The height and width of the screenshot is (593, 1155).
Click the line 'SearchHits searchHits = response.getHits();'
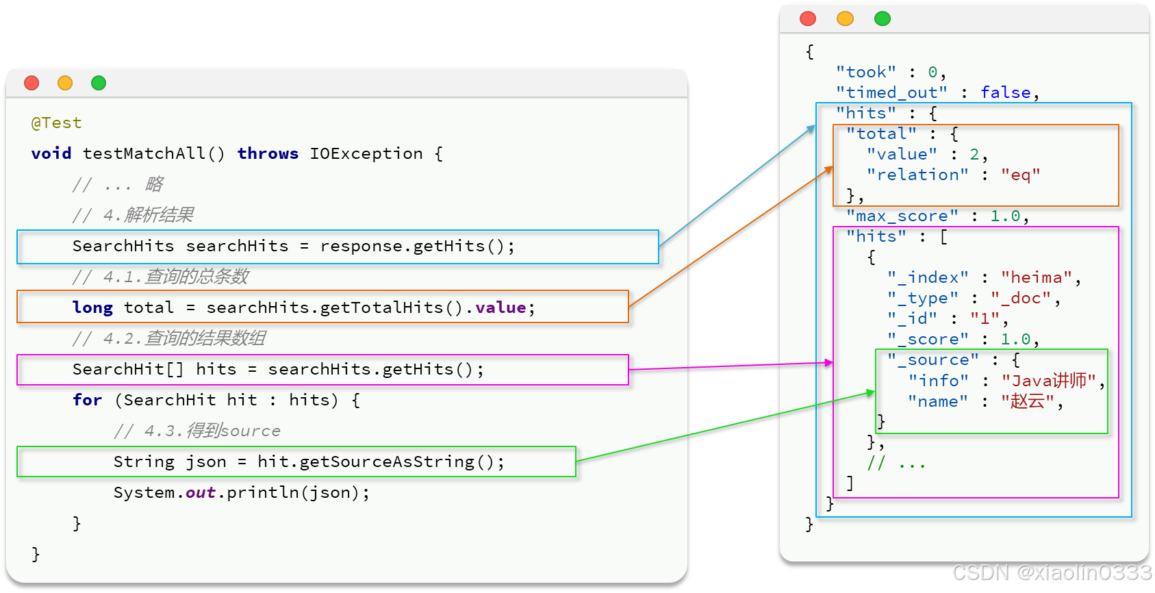(294, 246)
